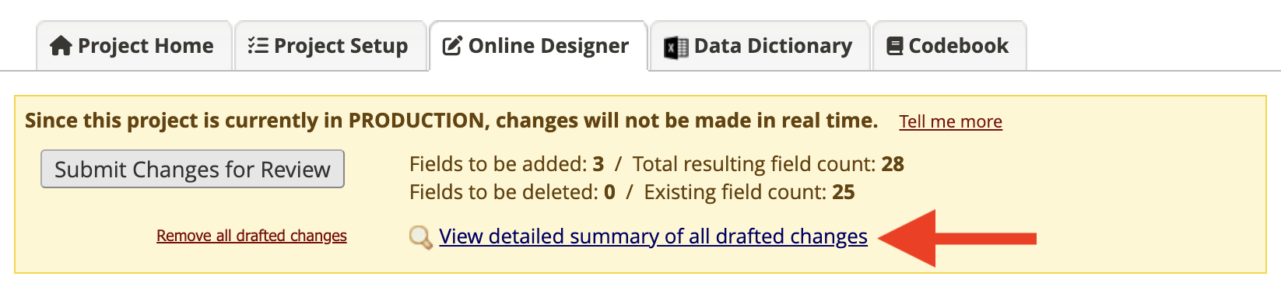
Task: Click Remove all drafted changes link
Action: click(x=251, y=236)
